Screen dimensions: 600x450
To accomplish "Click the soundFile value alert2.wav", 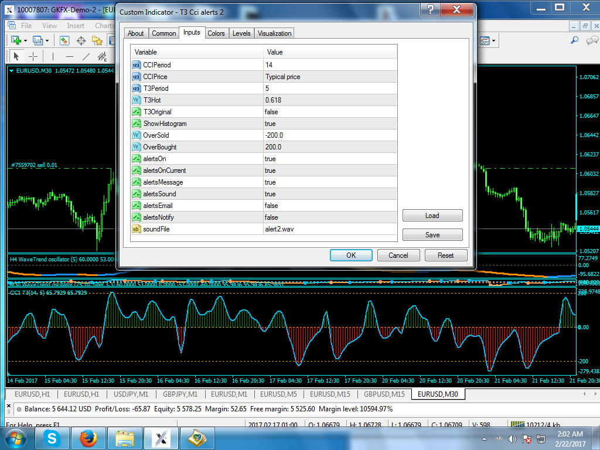I will click(x=279, y=229).
